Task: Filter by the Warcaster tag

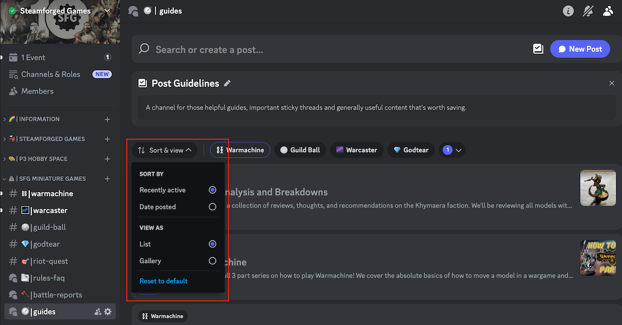Action: [x=357, y=150]
